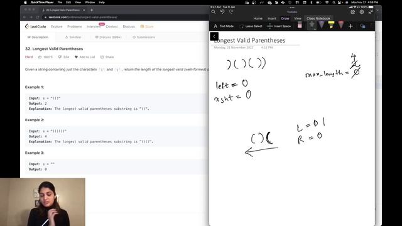This screenshot has width=402, height=226.
Task: Exit full screen mode in OneNote
Action: (371, 12)
